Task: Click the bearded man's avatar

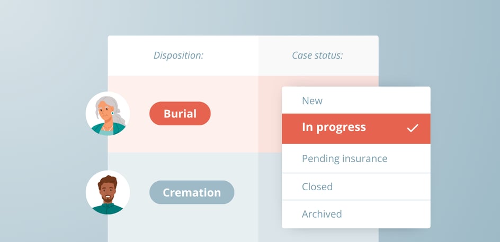Action: tap(108, 192)
